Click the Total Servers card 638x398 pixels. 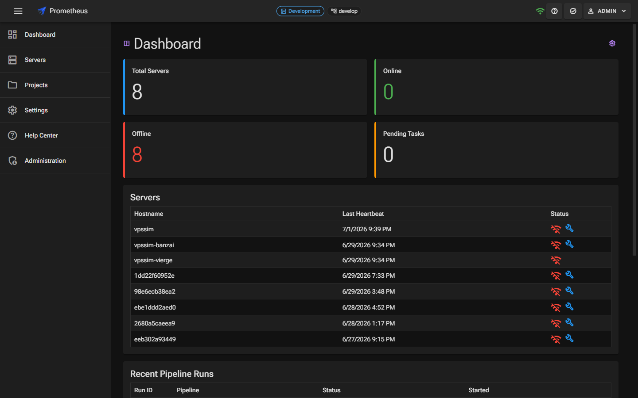[245, 87]
